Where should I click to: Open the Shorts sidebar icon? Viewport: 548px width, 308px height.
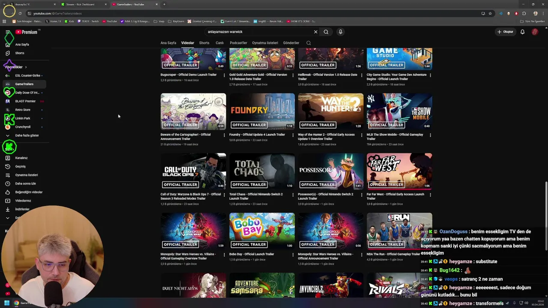[7, 53]
